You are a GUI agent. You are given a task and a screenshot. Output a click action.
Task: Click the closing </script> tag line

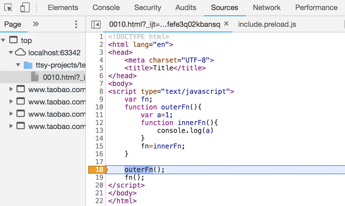click(126, 185)
